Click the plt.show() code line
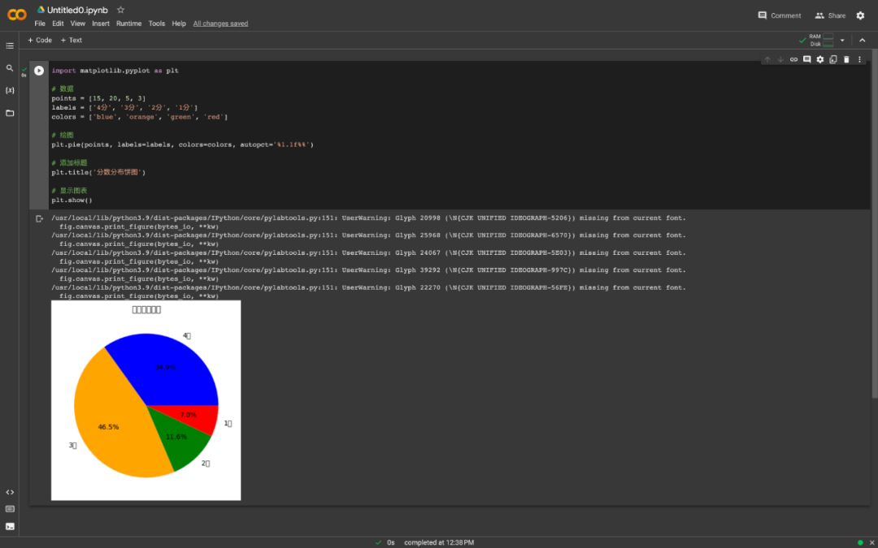This screenshot has width=878, height=548. (72, 201)
